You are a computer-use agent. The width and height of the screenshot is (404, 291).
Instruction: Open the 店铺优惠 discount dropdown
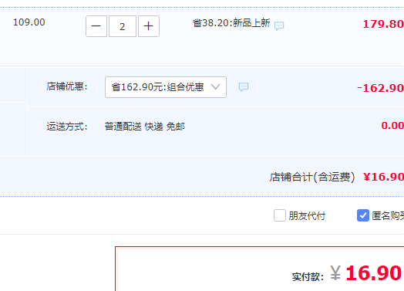click(166, 87)
